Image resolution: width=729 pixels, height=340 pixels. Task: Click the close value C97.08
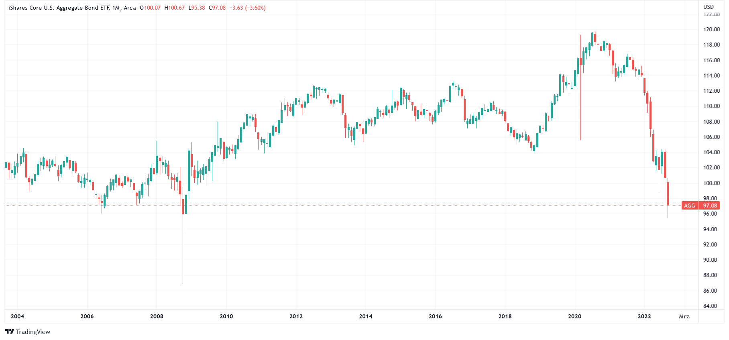click(217, 8)
